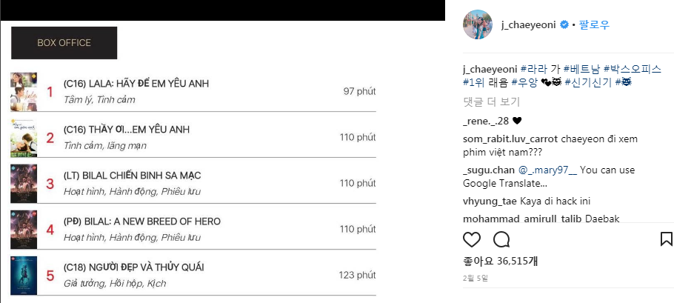Open comments with the speech bubble icon
Image resolution: width=674 pixels, height=303 pixels.
pos(501,239)
